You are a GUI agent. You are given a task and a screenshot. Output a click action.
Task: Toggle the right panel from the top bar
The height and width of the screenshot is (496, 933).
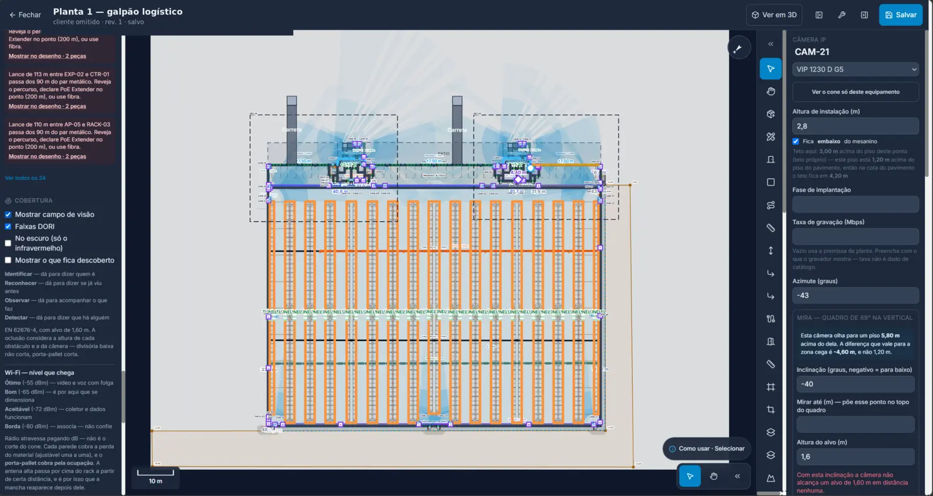point(864,15)
